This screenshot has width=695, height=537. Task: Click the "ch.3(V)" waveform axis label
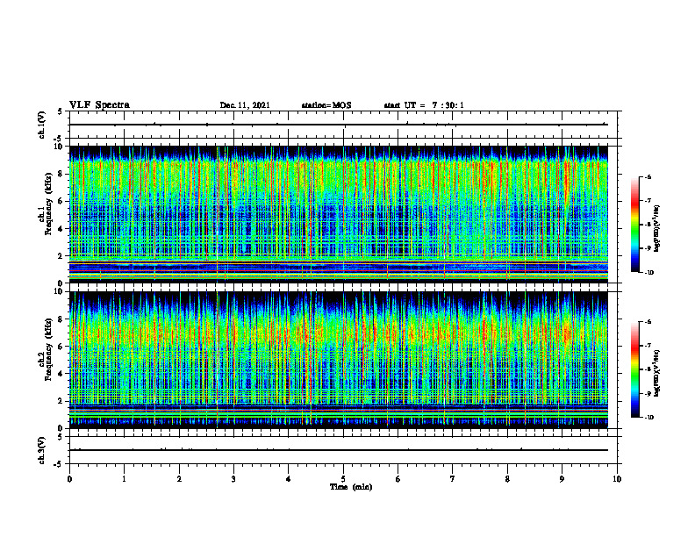tap(41, 450)
